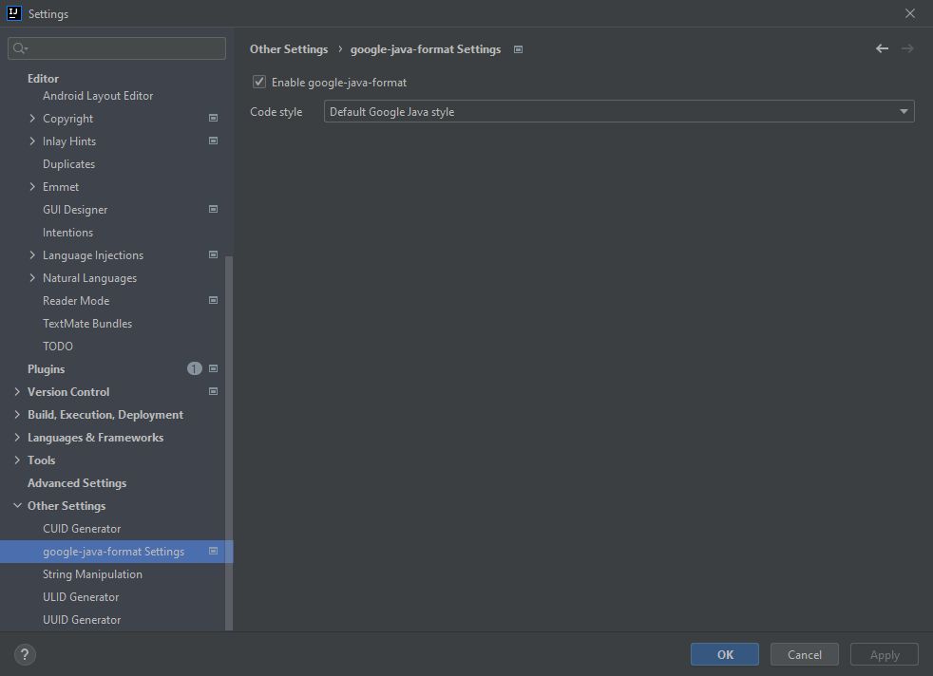Open the TODO settings page
The width and height of the screenshot is (933, 676).
tap(58, 346)
